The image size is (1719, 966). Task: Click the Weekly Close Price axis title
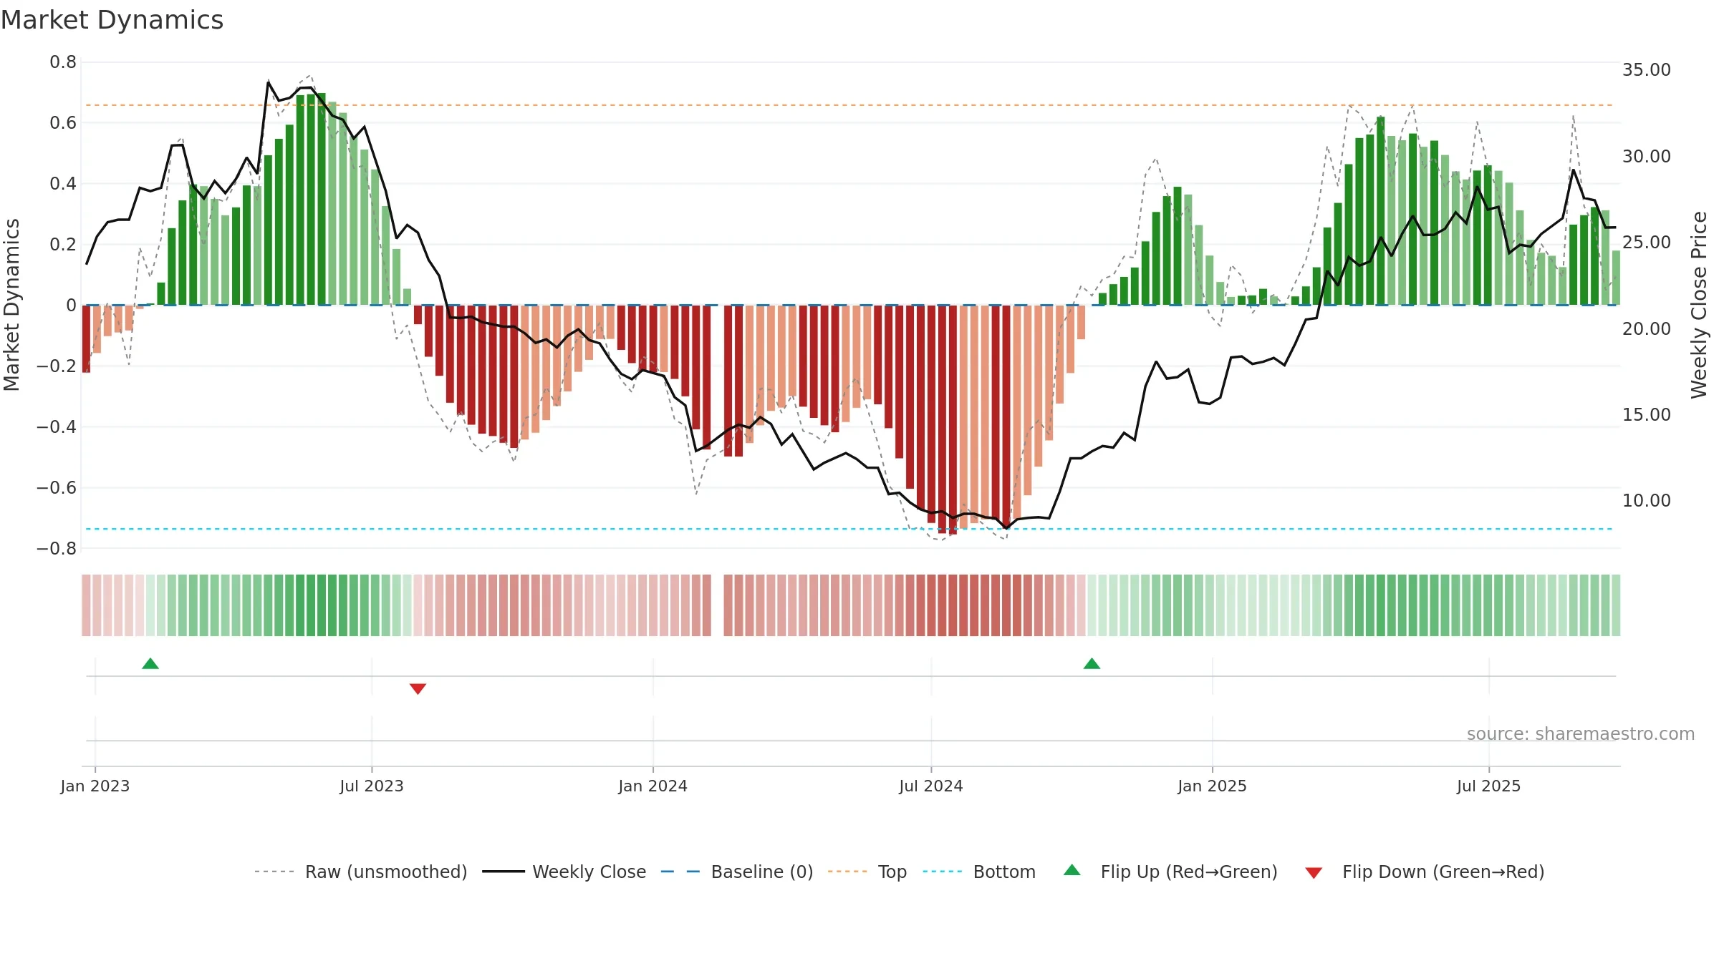coord(1699,305)
